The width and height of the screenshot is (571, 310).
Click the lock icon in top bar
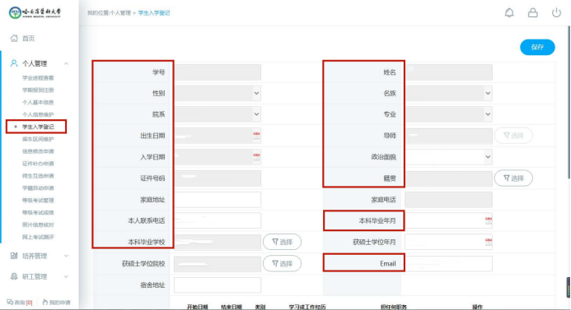pos(533,12)
